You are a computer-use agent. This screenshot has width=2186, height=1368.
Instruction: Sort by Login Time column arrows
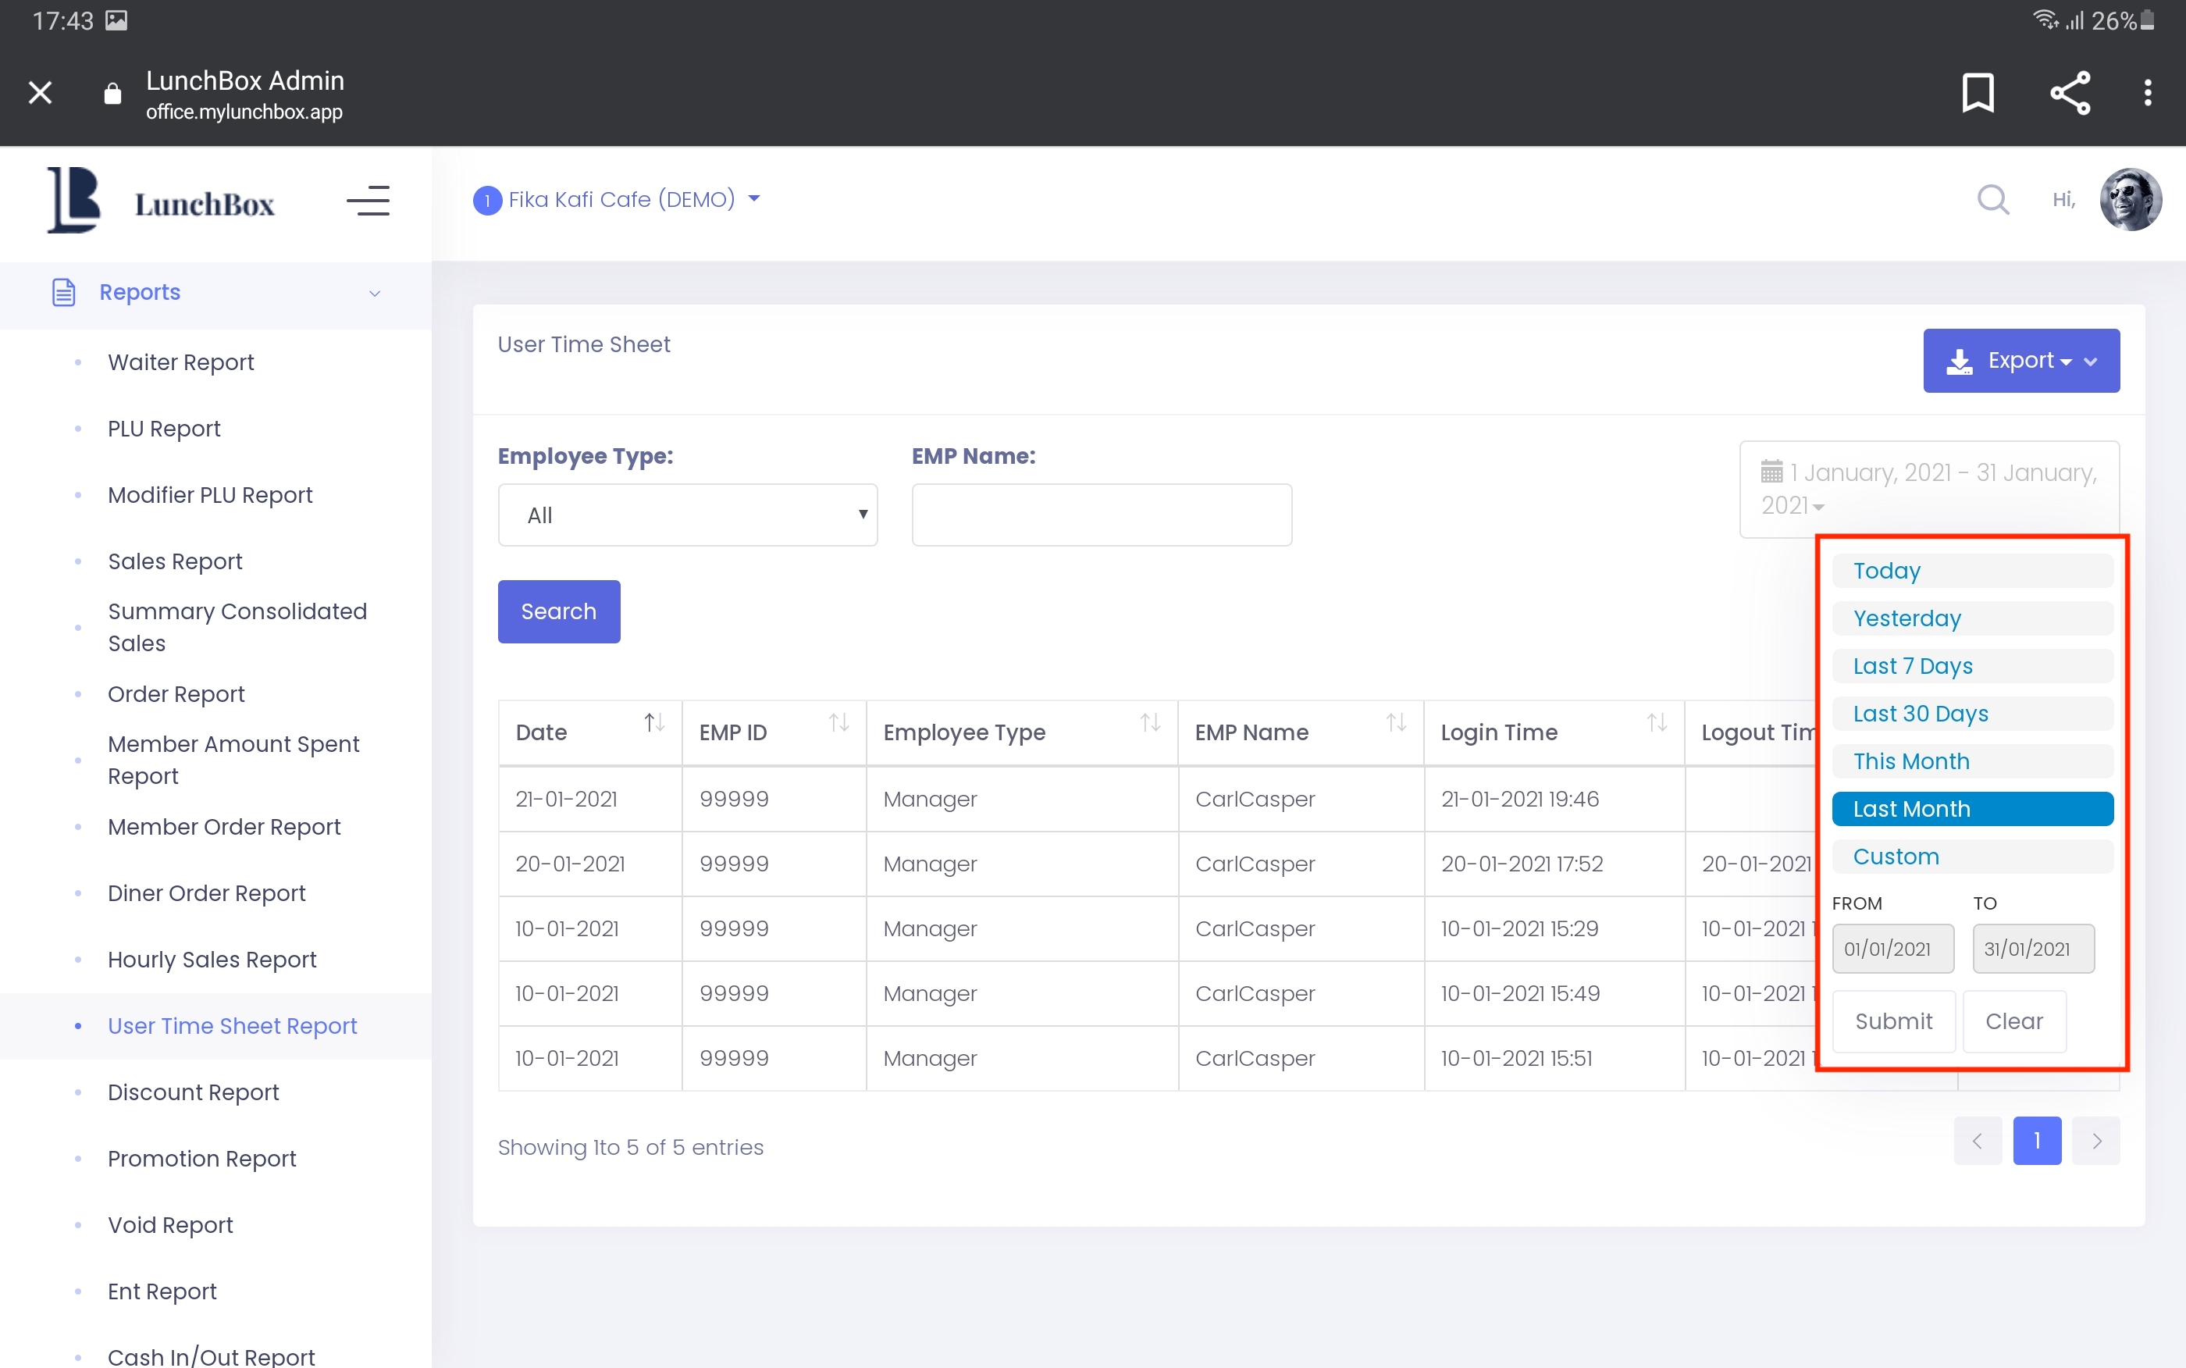(x=1656, y=723)
